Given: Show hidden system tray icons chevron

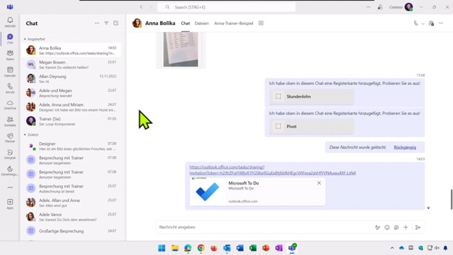Looking at the screenshot, I should (x=392, y=248).
